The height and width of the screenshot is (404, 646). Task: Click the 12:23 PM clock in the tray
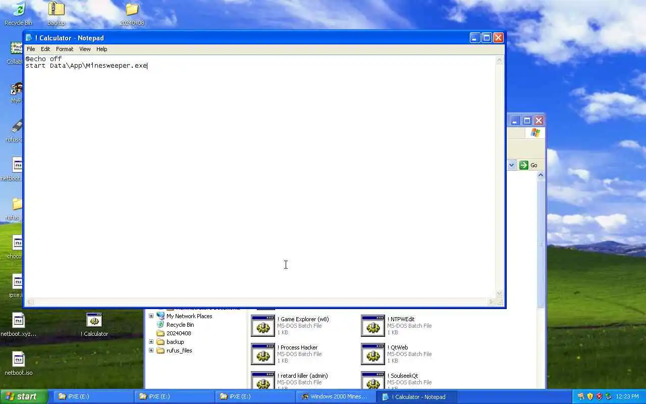(627, 396)
